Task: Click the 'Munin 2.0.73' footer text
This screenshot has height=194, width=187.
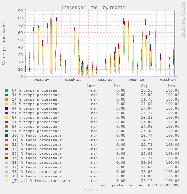Action: (x=93, y=190)
